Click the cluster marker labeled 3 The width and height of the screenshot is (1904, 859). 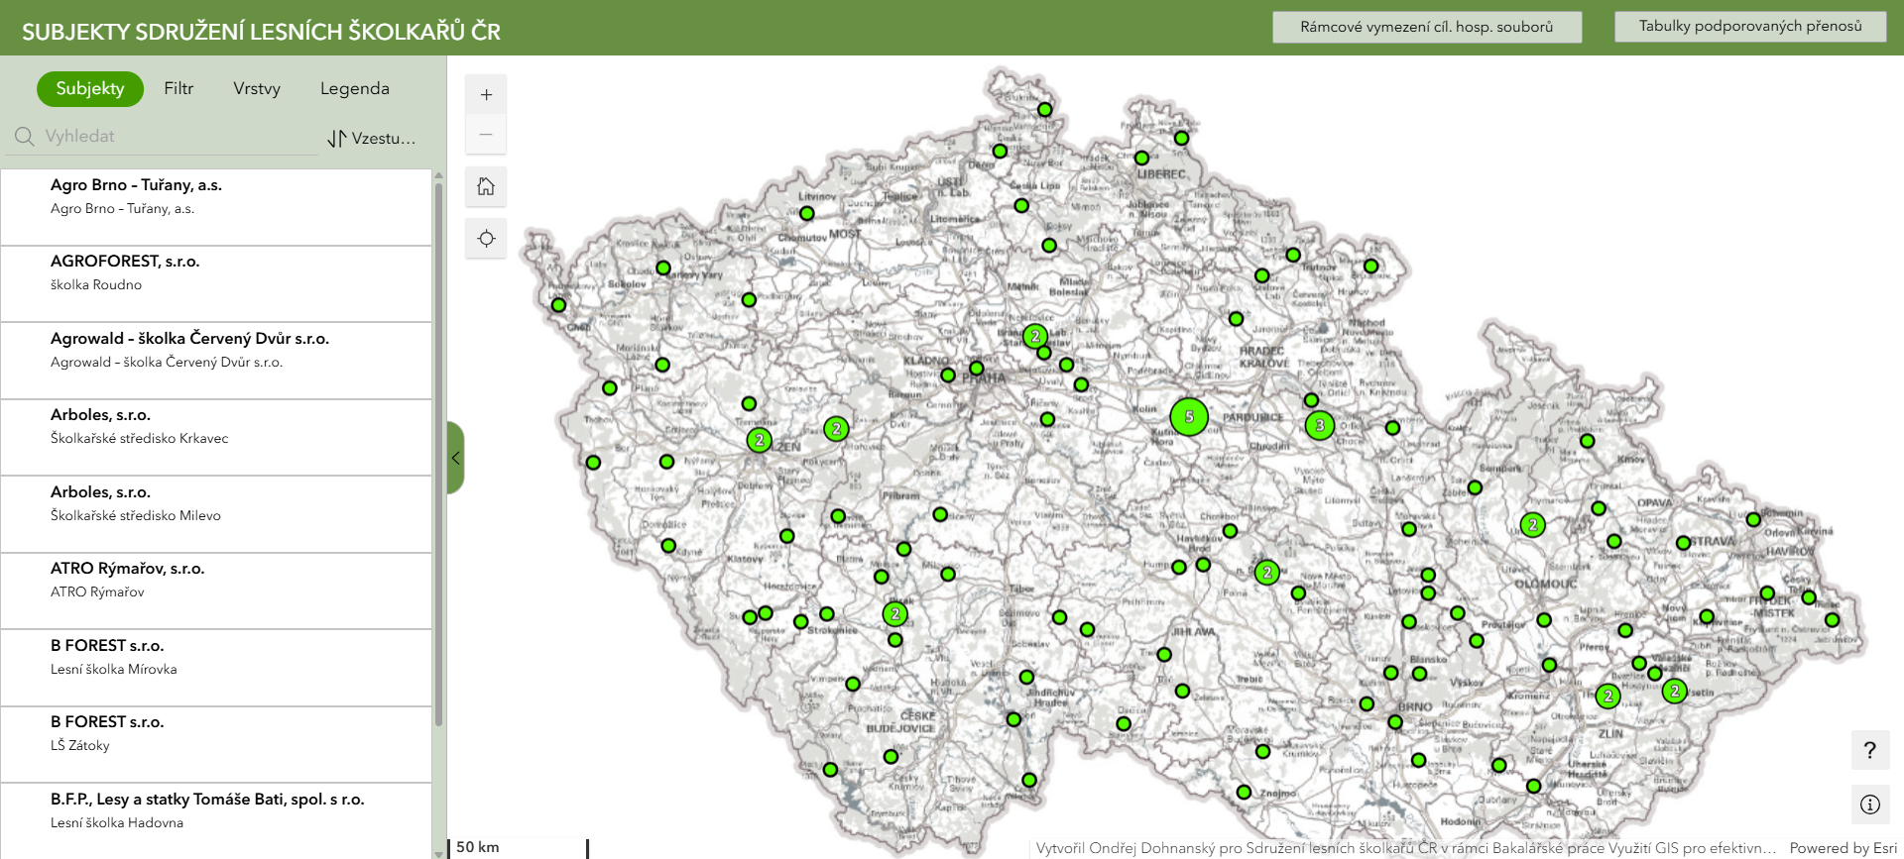click(x=1319, y=426)
